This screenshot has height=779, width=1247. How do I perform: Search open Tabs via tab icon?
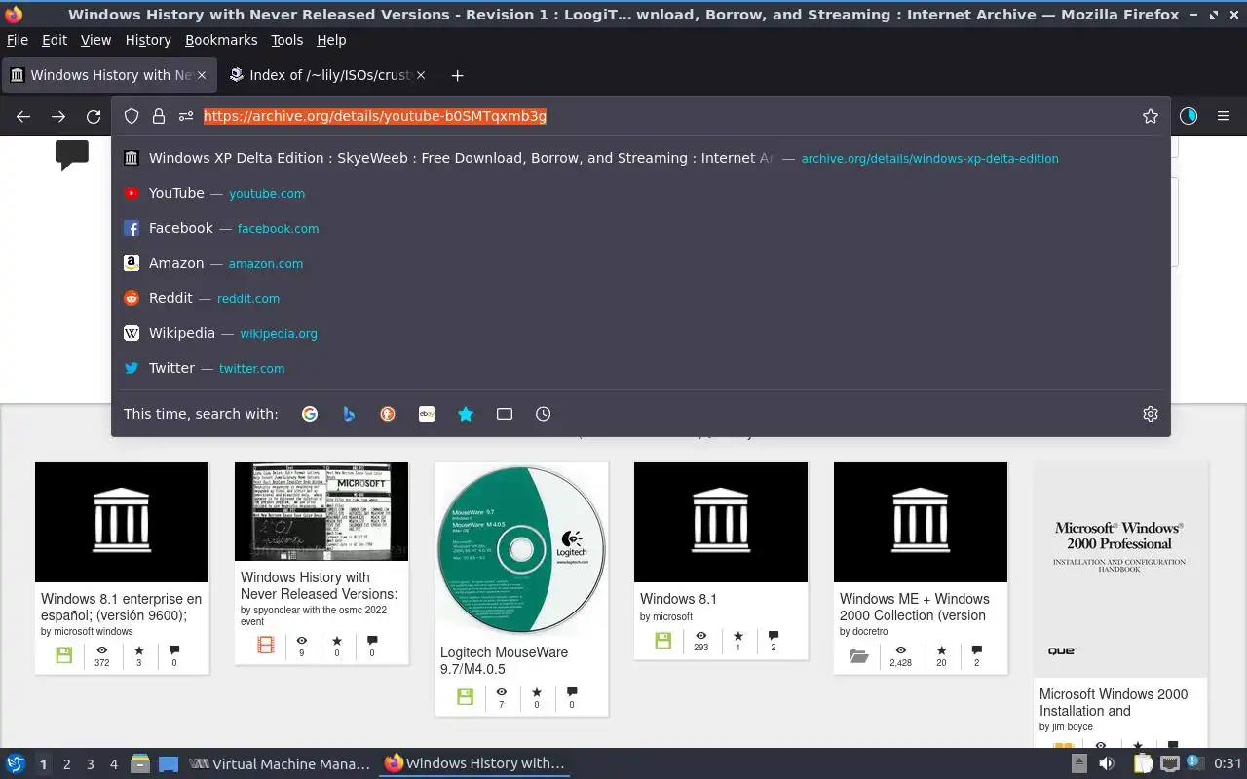(505, 414)
